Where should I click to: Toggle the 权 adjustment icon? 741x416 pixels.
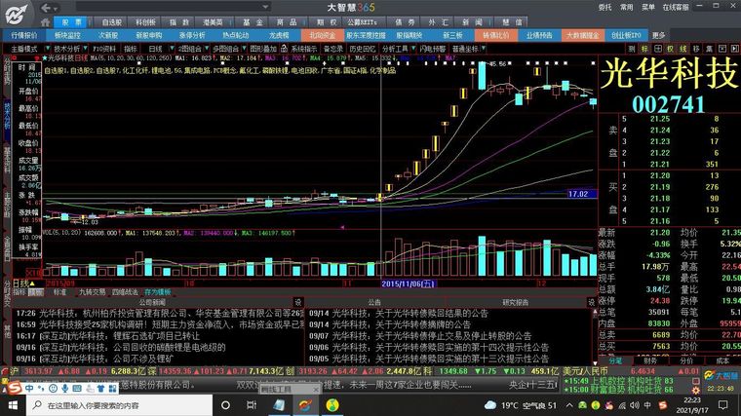[x=670, y=49]
